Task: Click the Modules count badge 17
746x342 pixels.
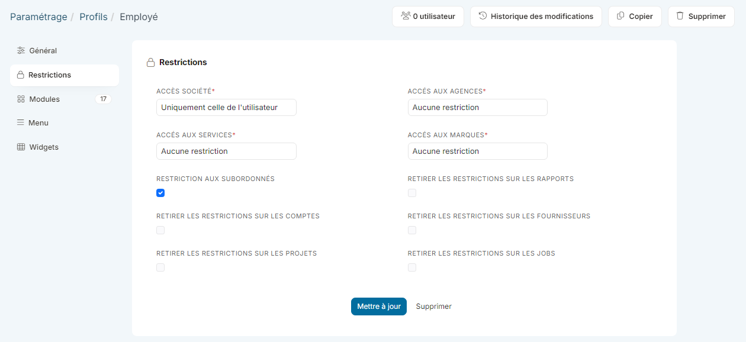Action: pos(103,99)
